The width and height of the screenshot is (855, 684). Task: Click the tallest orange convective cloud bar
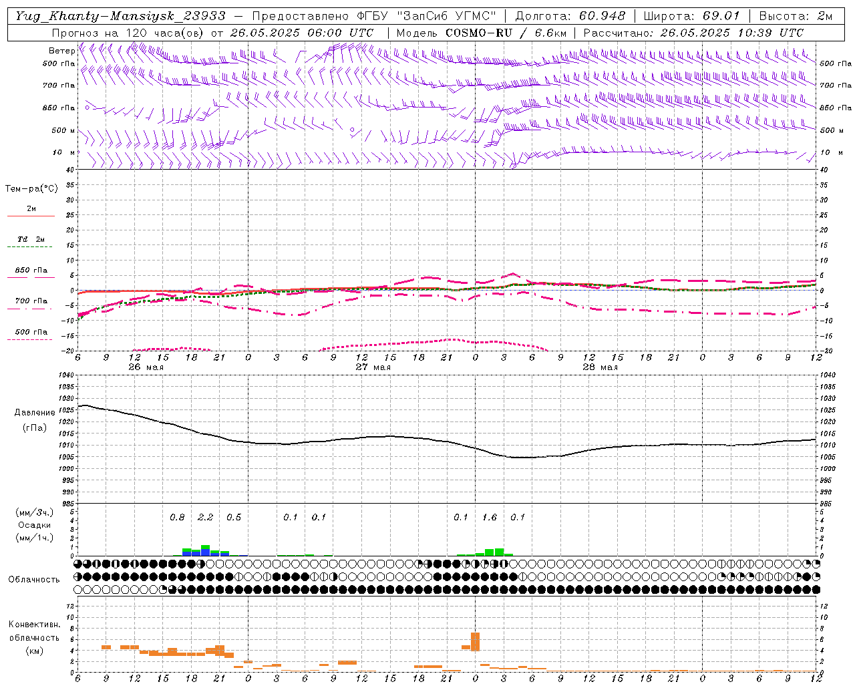click(476, 642)
